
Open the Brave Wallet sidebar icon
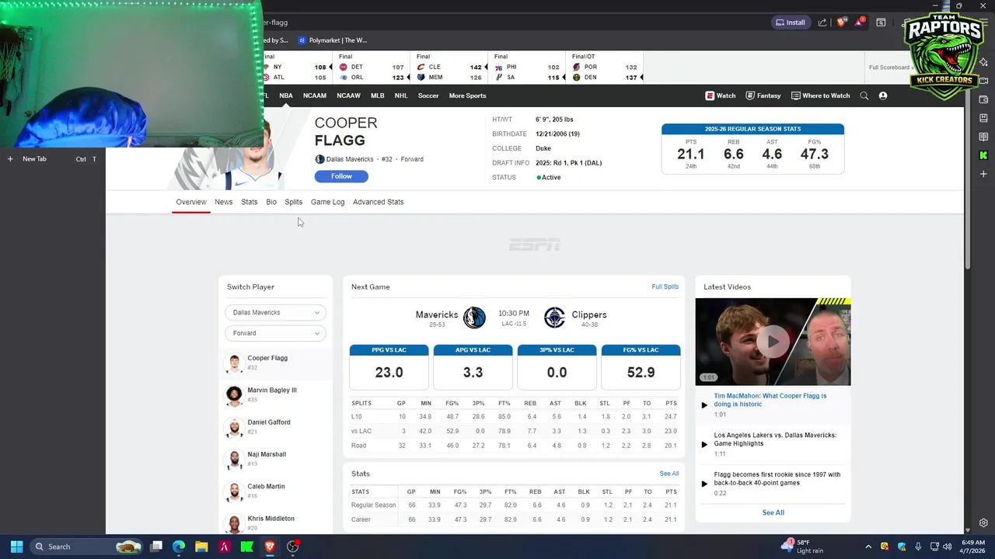[983, 99]
